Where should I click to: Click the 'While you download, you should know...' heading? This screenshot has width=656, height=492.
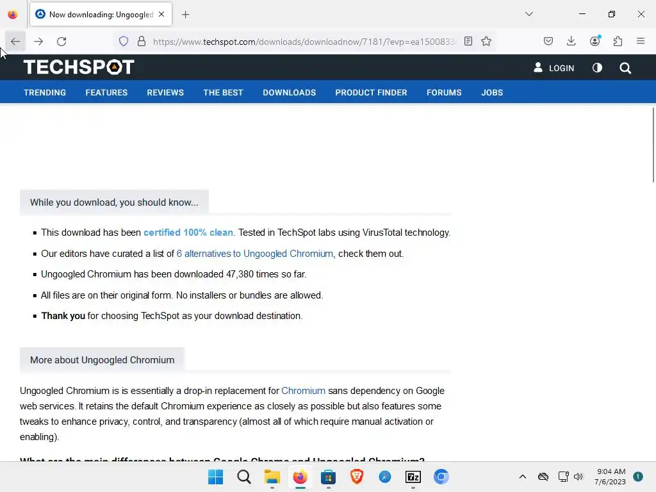(x=114, y=202)
